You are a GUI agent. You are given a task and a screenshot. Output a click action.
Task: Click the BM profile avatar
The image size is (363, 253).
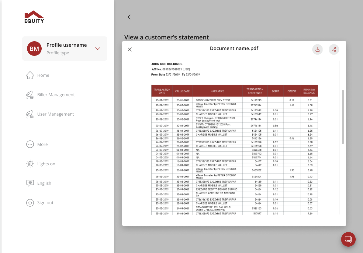pyautogui.click(x=34, y=49)
